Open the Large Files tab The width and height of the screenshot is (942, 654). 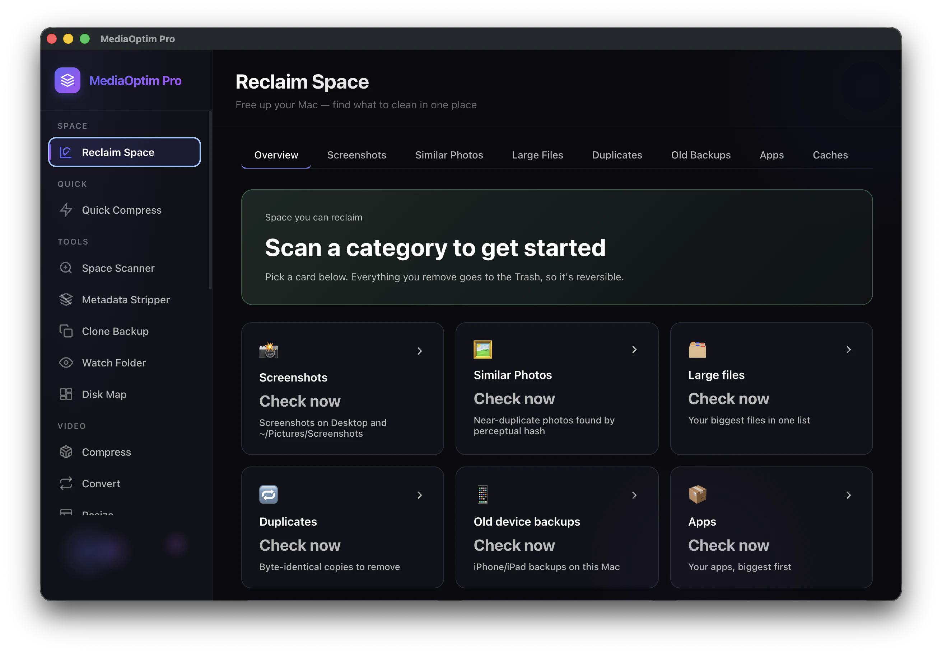pos(537,155)
